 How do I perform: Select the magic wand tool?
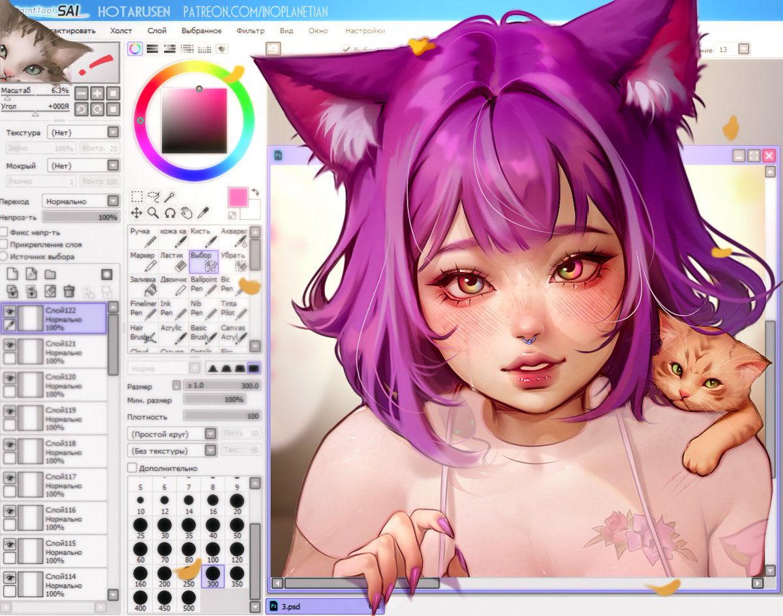tap(170, 196)
